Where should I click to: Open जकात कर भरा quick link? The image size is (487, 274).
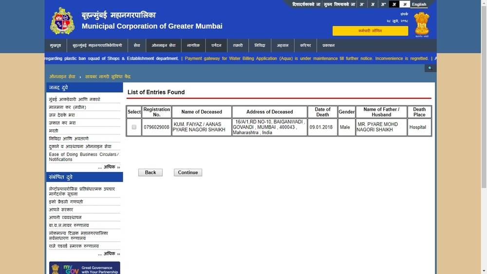(62, 123)
